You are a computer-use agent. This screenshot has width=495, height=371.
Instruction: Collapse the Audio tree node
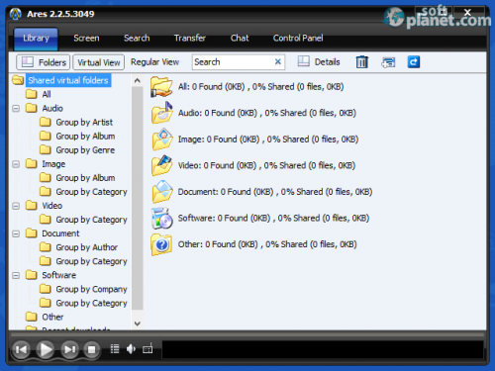(16, 109)
